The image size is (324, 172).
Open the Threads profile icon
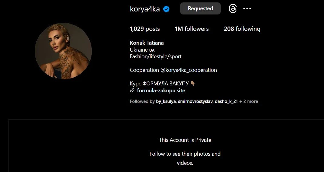233,8
